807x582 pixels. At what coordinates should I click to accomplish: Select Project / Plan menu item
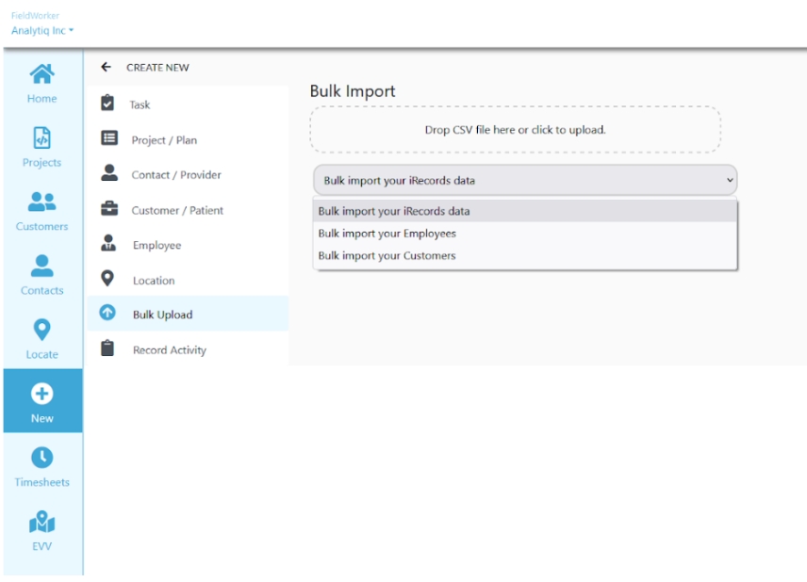[x=164, y=140]
